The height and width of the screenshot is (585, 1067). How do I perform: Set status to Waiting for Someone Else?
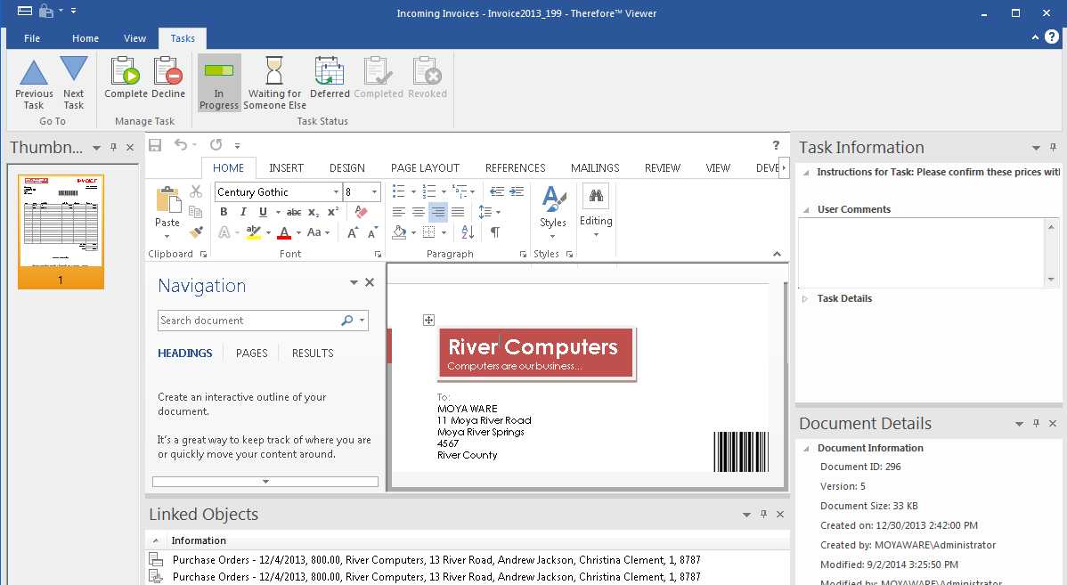click(274, 72)
